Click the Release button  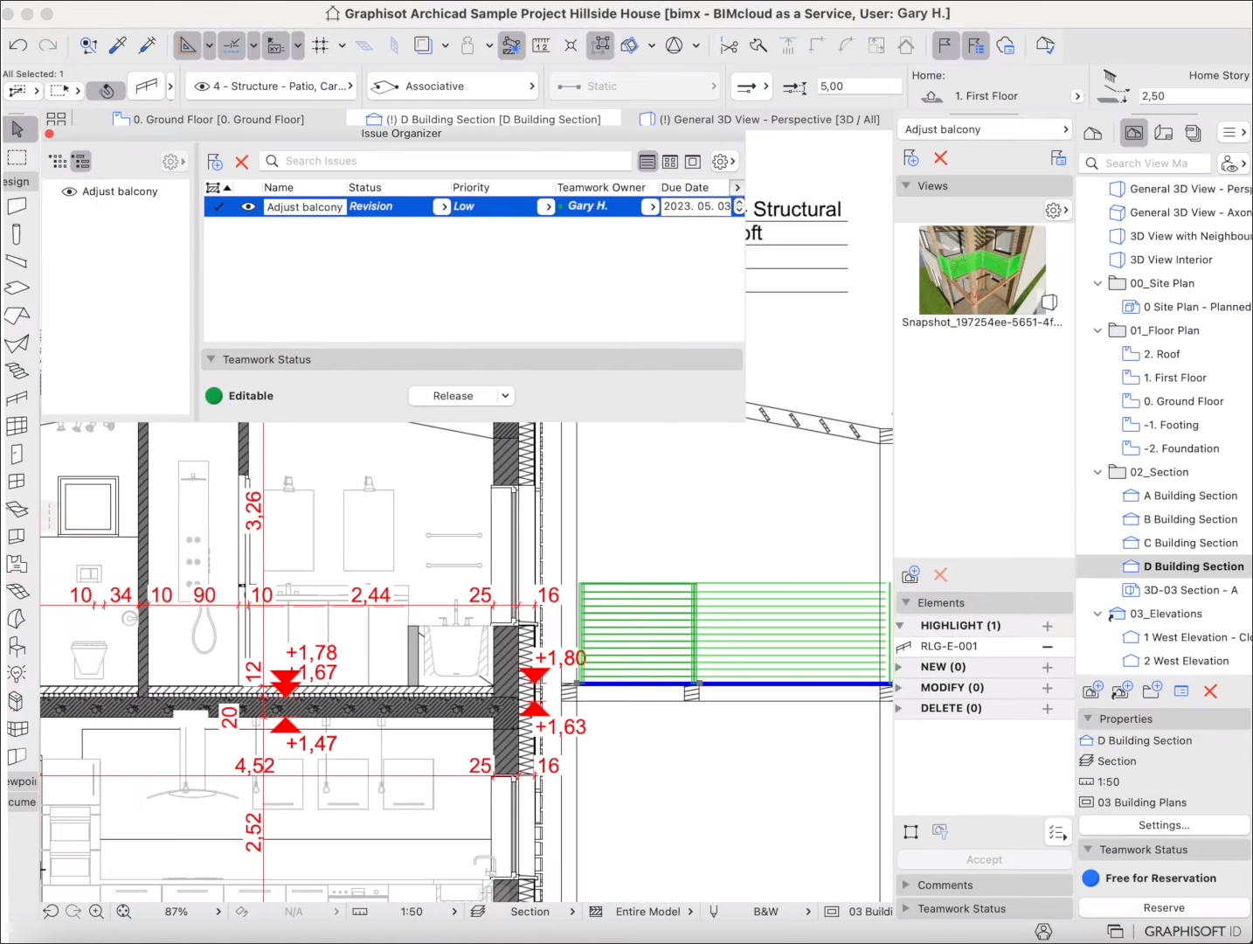453,396
